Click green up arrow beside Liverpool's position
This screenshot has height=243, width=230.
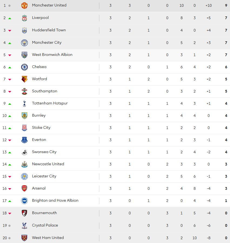coord(10,18)
